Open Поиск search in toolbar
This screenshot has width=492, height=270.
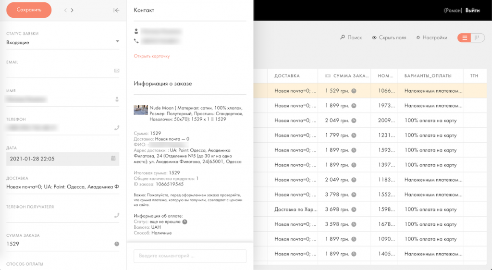coord(351,37)
